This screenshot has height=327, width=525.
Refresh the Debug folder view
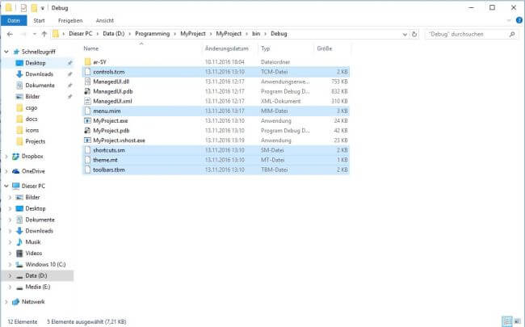(414, 34)
